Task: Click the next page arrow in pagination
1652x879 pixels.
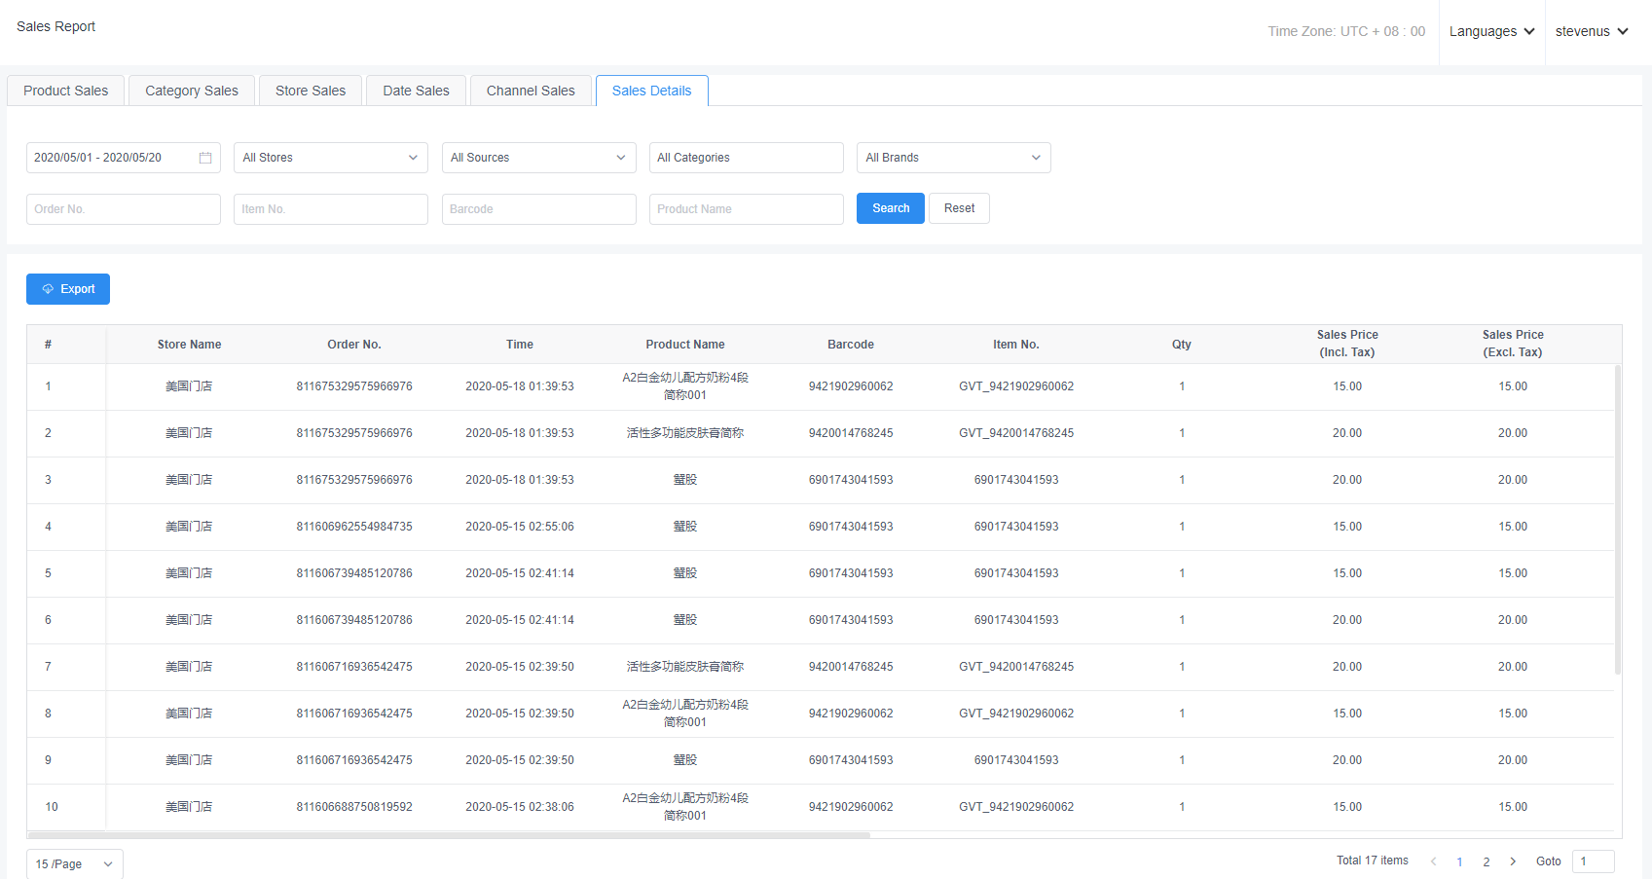Action: click(1513, 861)
